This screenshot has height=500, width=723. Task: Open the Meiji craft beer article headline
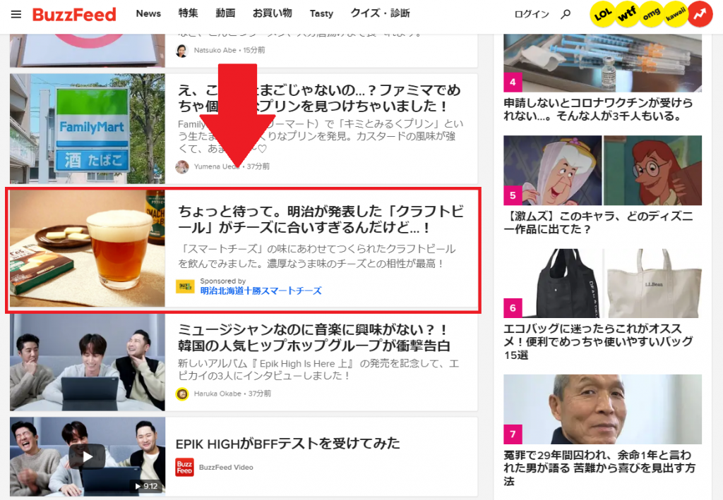tap(321, 219)
